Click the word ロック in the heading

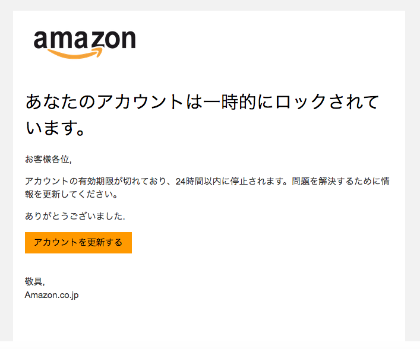click(x=301, y=102)
